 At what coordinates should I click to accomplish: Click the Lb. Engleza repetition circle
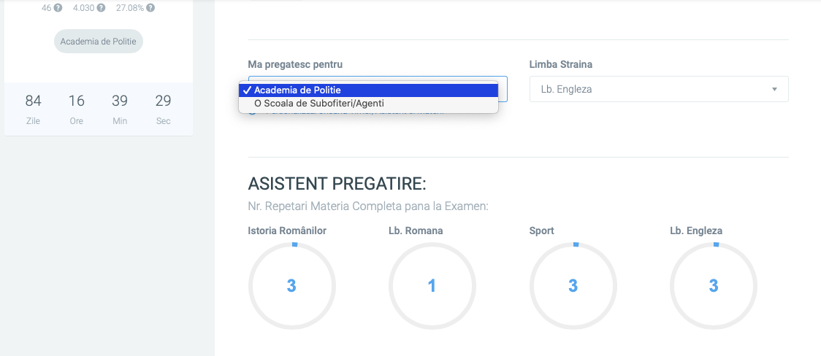[713, 285]
